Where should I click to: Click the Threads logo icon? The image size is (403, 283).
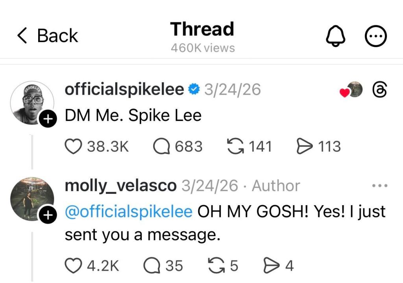(x=379, y=90)
